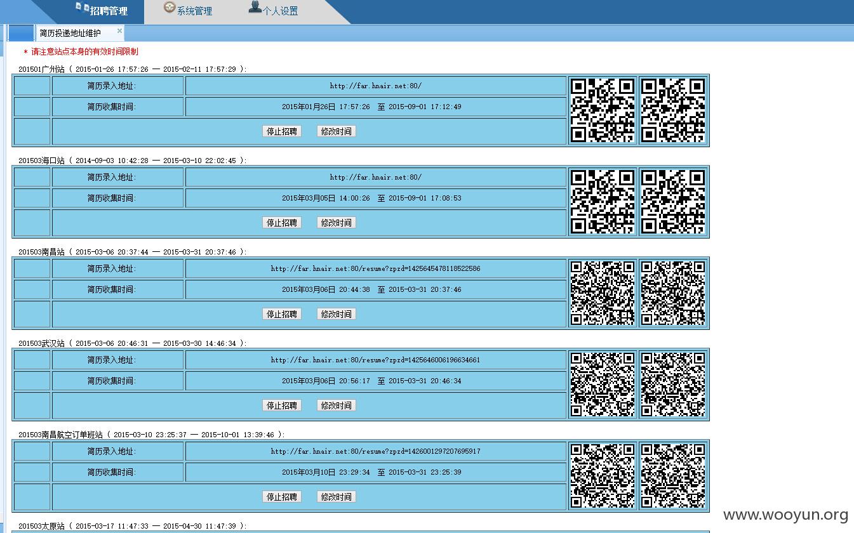
Task: Click second QR code of 海口站
Action: (x=672, y=202)
